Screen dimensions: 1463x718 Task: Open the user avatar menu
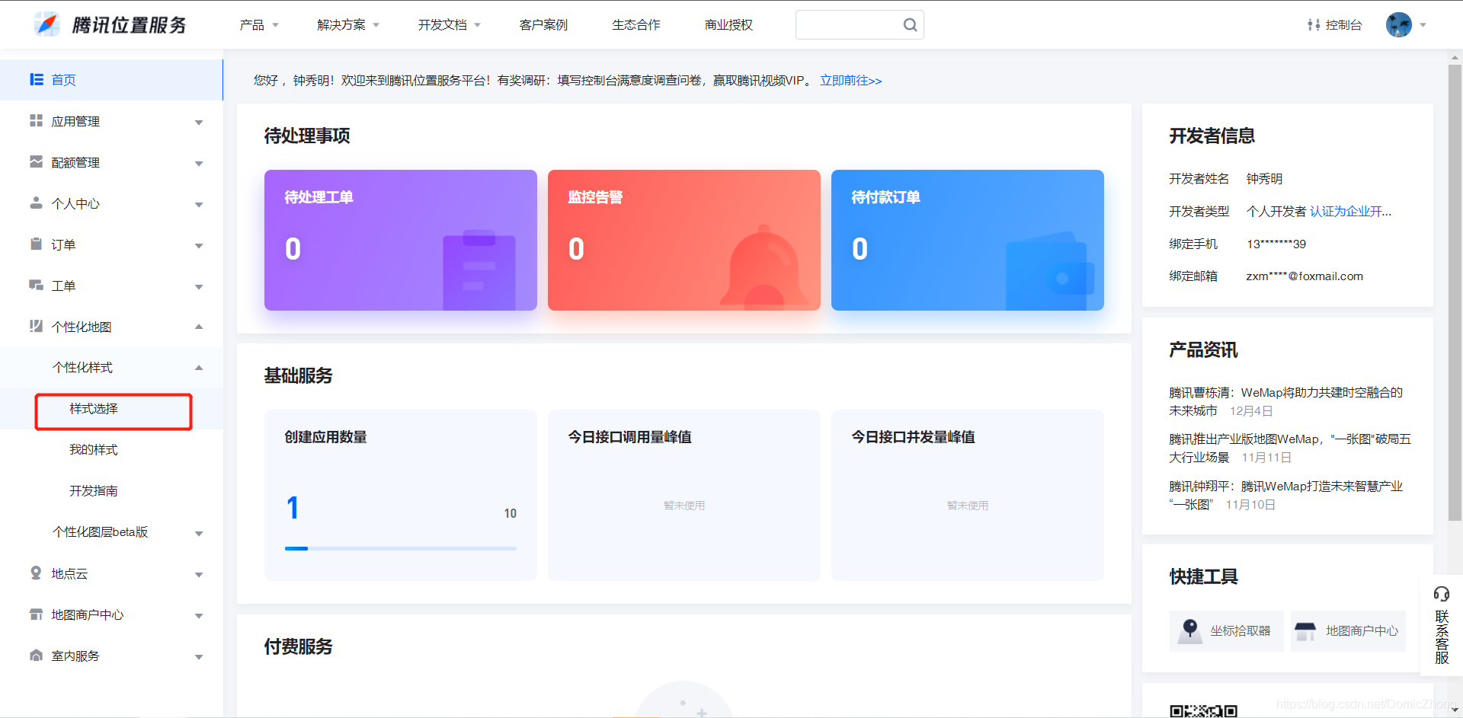click(1399, 25)
